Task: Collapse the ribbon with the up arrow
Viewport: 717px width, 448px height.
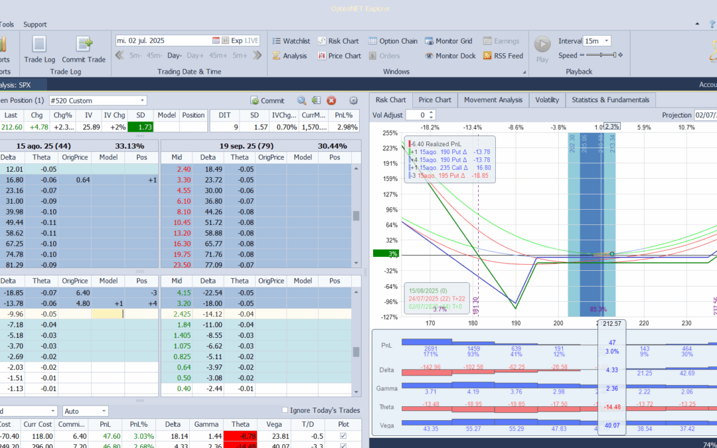Action: click(697, 24)
